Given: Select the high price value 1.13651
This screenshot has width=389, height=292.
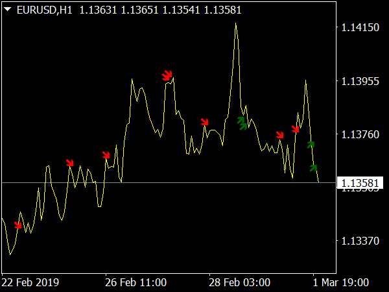Looking at the screenshot, I should 139,10.
